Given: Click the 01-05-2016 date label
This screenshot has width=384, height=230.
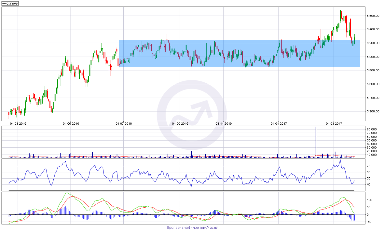Looking at the screenshot, I should click(71, 124).
